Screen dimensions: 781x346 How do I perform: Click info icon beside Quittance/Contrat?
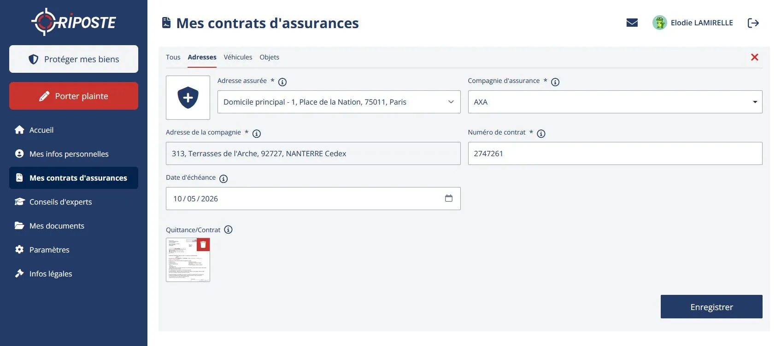pos(228,229)
